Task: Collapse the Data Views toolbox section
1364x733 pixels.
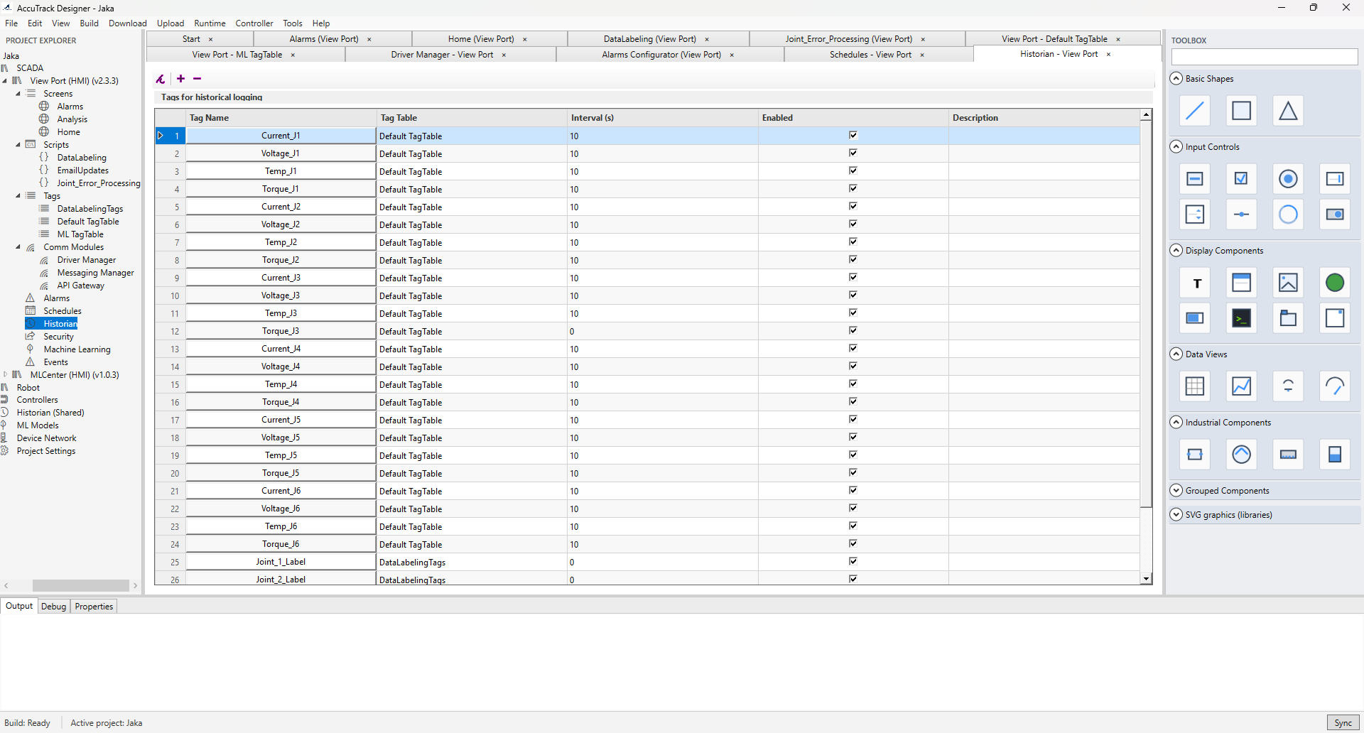Action: click(1176, 354)
